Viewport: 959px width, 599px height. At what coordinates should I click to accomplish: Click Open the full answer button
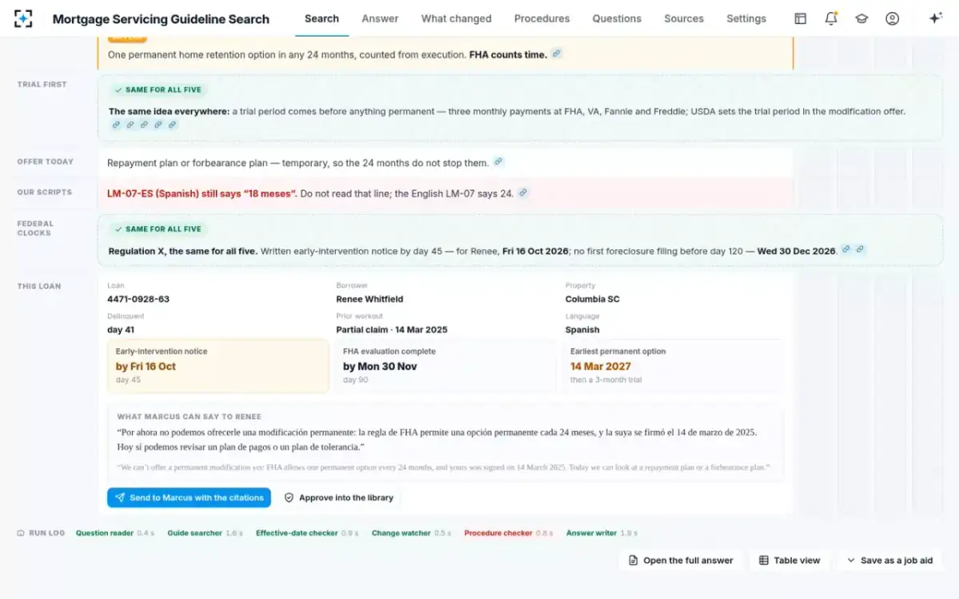(681, 561)
